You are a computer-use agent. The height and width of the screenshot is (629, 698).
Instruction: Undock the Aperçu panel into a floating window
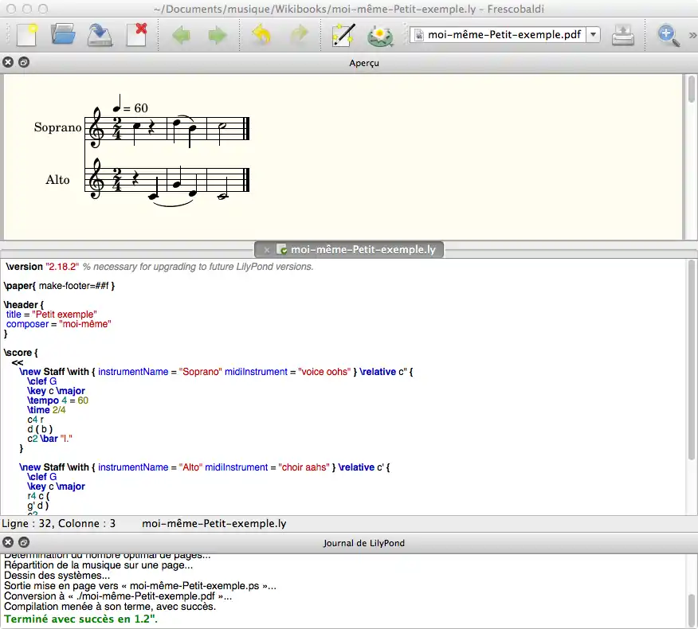pyautogui.click(x=23, y=63)
